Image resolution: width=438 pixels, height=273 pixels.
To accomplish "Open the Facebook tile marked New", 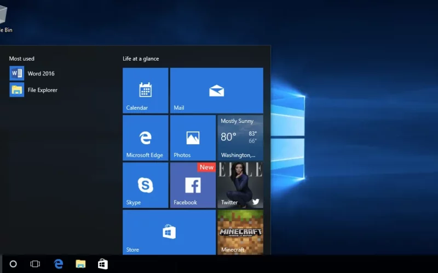I will pyautogui.click(x=193, y=185).
